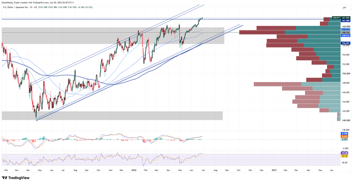This screenshot has width=353, height=183.
Task: Click the USDJPY symbol label on price axis
Action: tap(337, 18)
